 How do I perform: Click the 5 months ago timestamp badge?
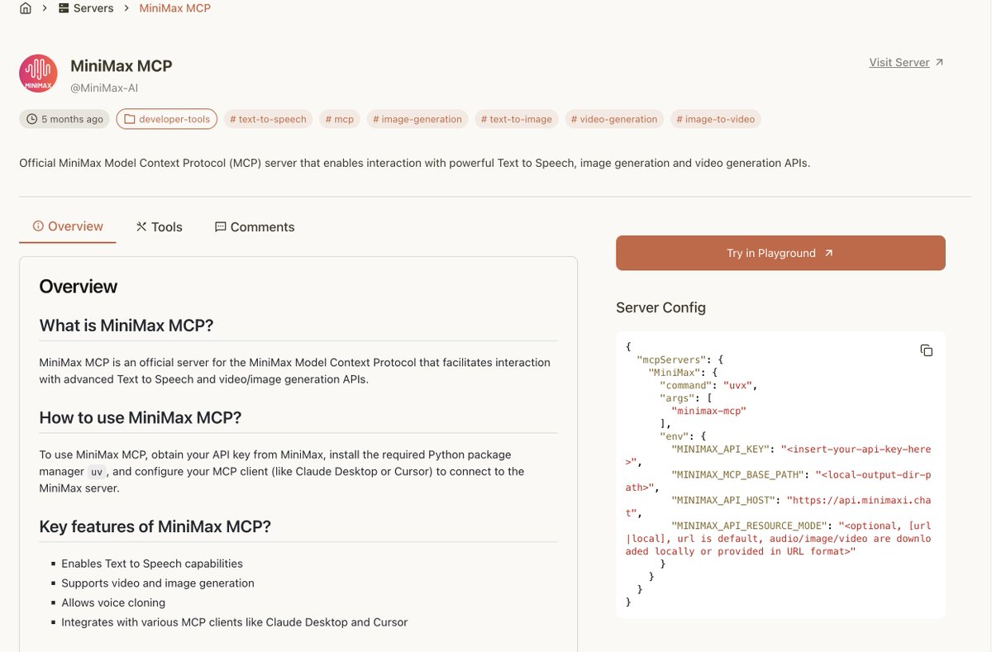[65, 119]
